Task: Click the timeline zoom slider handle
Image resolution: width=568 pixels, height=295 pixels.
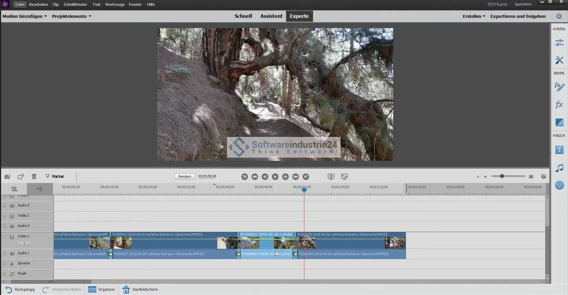Action: point(502,177)
